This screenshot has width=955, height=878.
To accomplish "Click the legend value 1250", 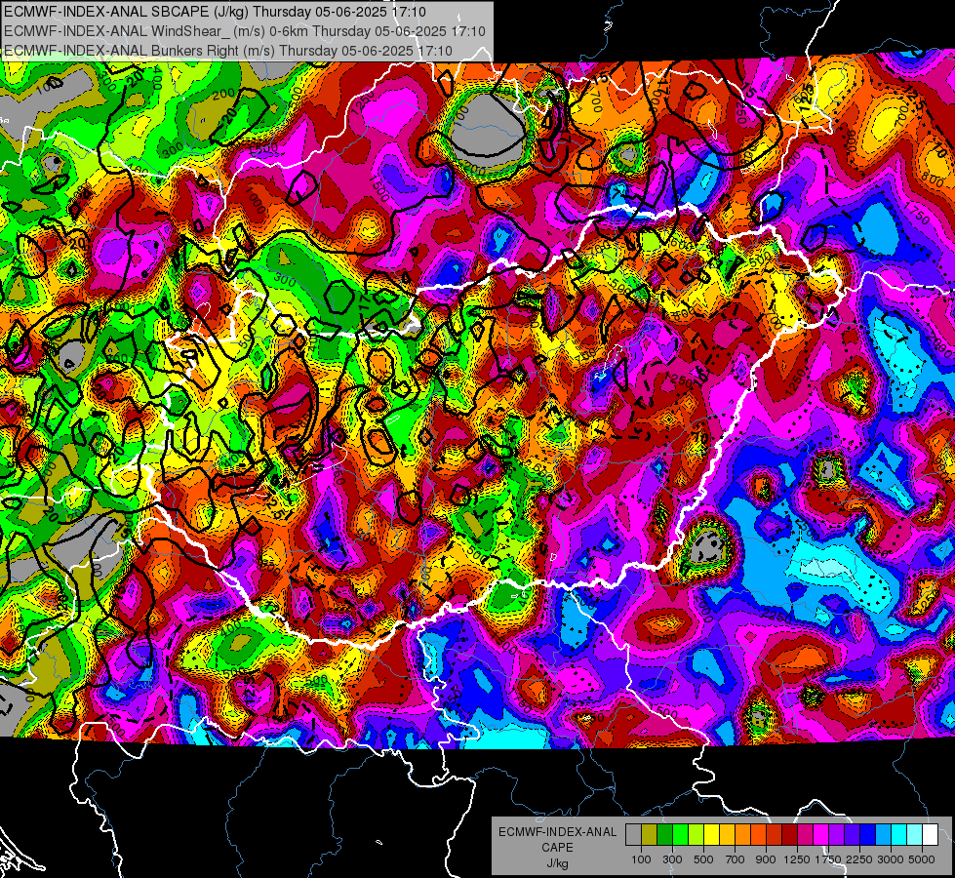I will point(797,859).
